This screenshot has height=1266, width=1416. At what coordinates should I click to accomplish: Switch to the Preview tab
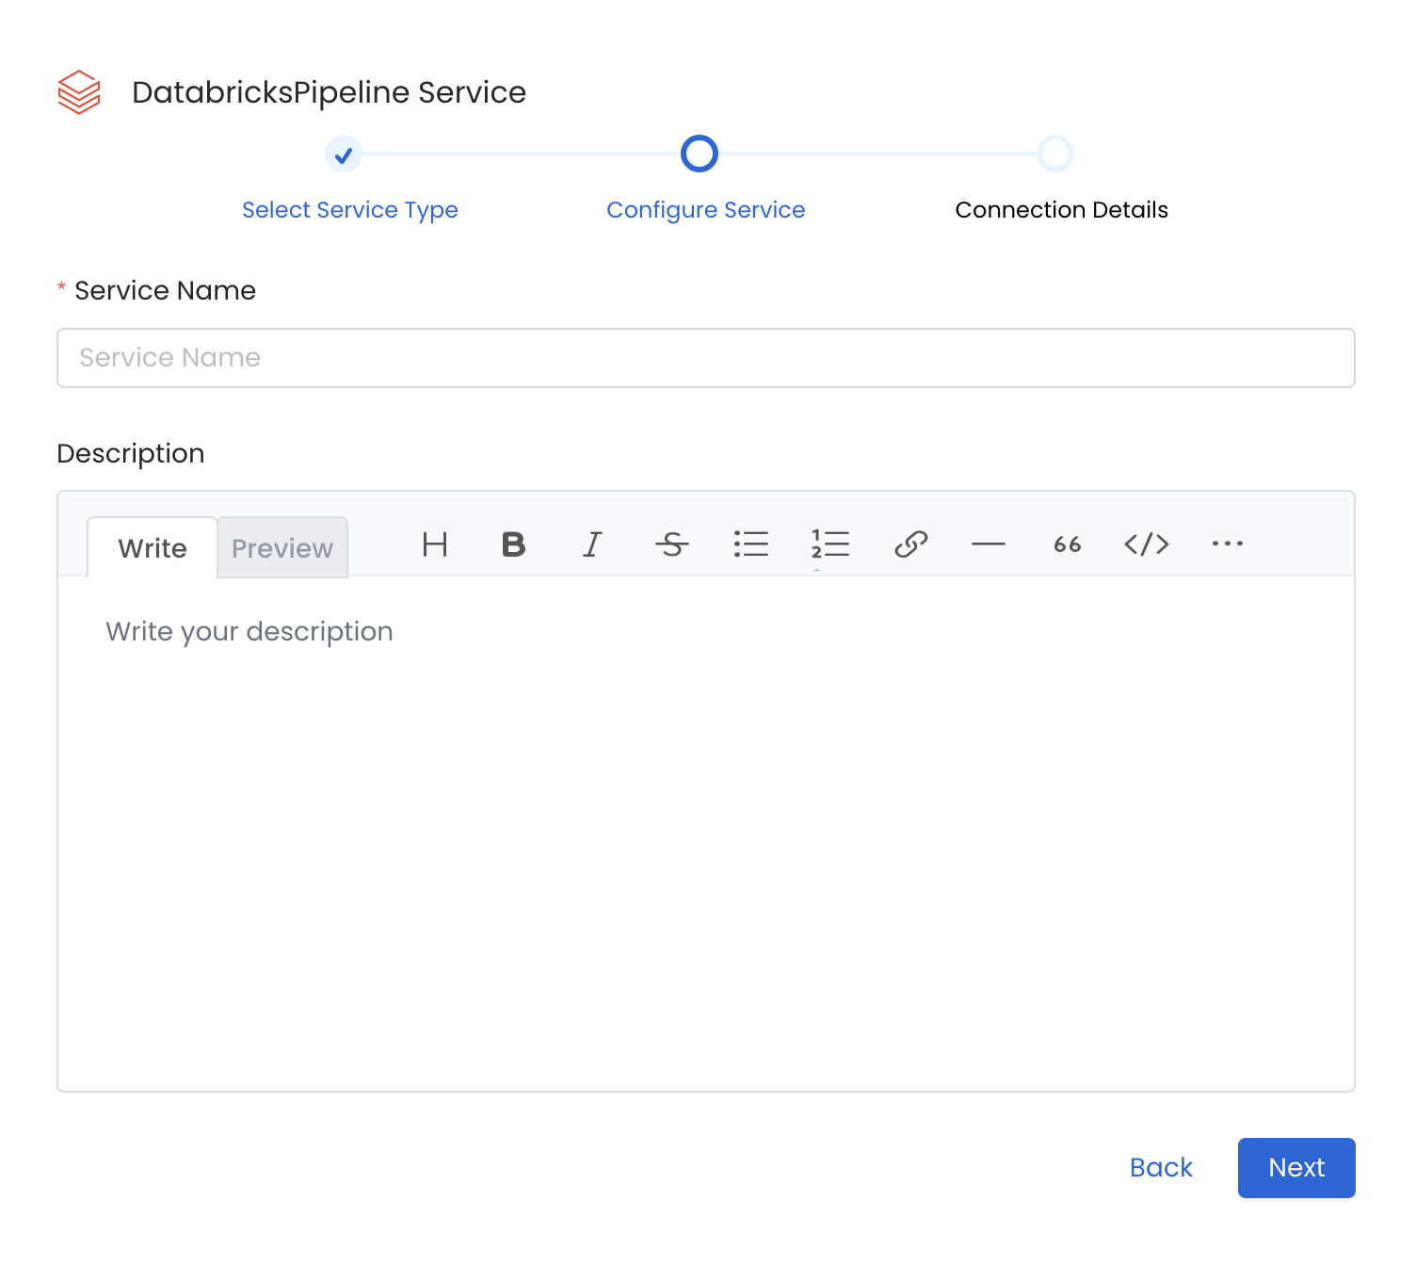tap(282, 547)
